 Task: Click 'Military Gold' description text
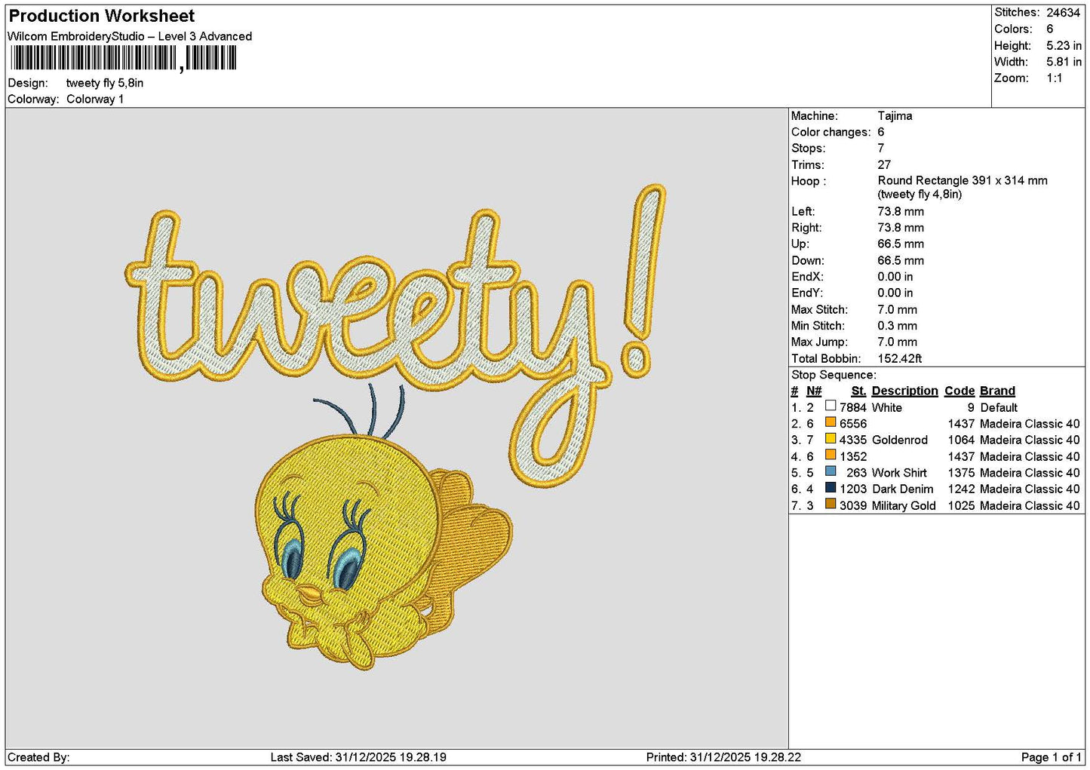pos(904,505)
